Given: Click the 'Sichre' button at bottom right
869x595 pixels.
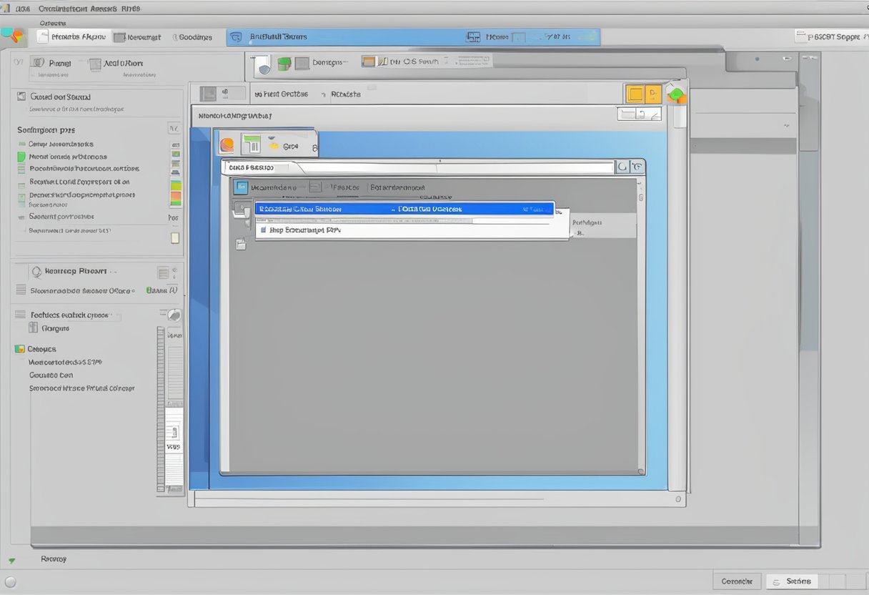Looking at the screenshot, I should (x=798, y=581).
